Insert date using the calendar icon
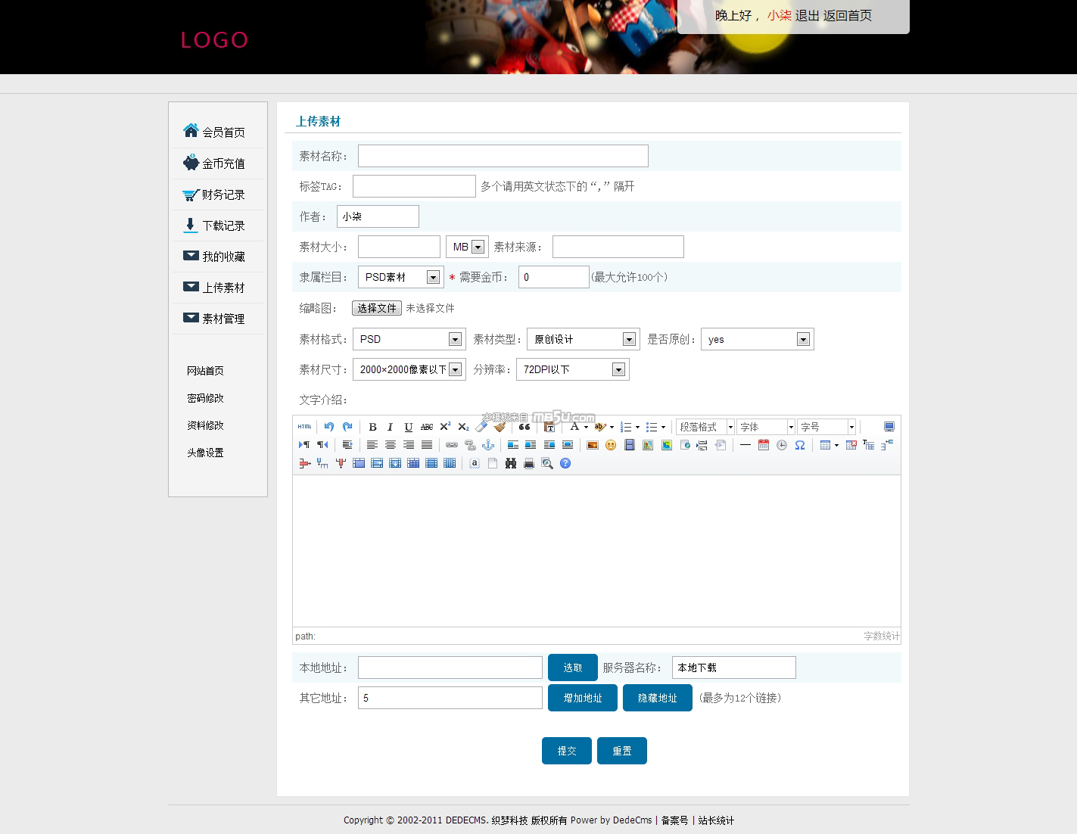The height and width of the screenshot is (834, 1077). pos(764,445)
